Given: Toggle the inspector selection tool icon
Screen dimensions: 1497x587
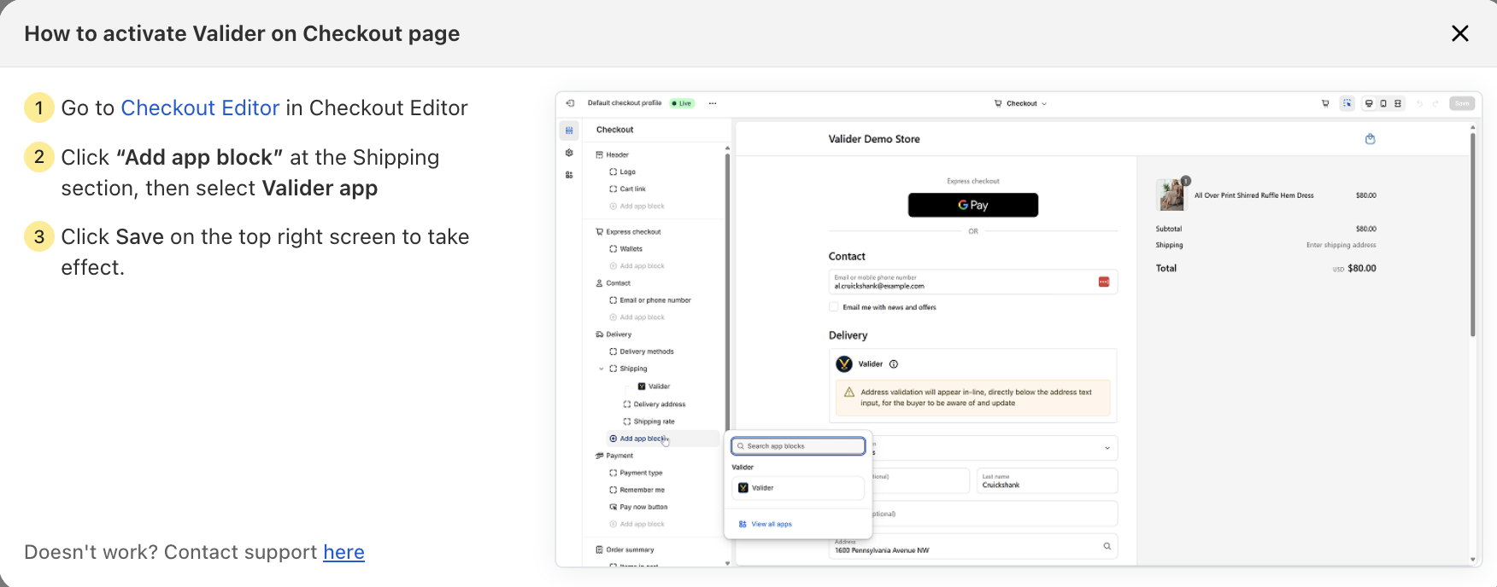Looking at the screenshot, I should (x=1347, y=103).
